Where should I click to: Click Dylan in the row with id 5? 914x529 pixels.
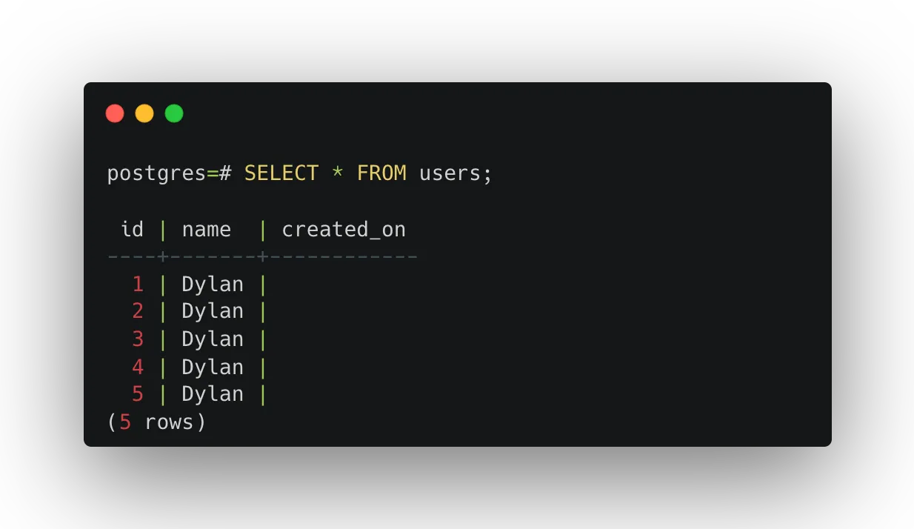213,394
